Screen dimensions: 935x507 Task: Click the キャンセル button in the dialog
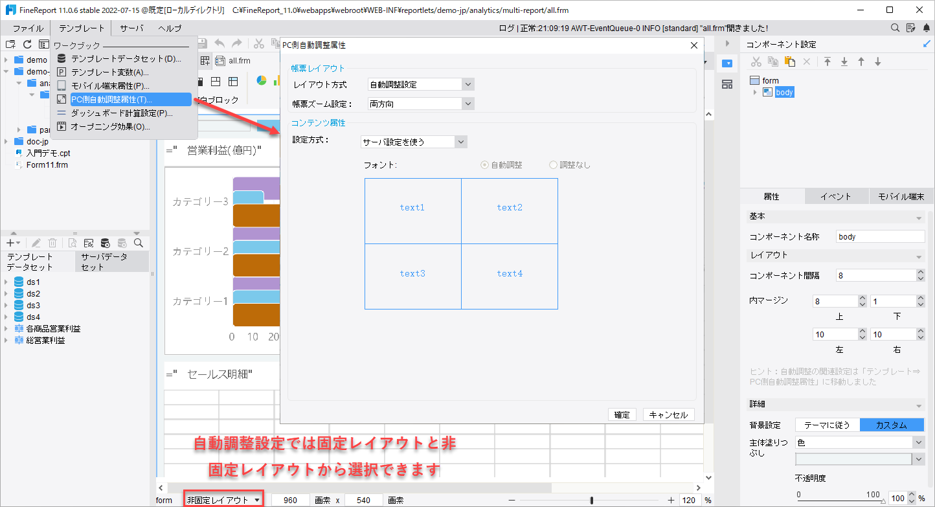point(668,415)
